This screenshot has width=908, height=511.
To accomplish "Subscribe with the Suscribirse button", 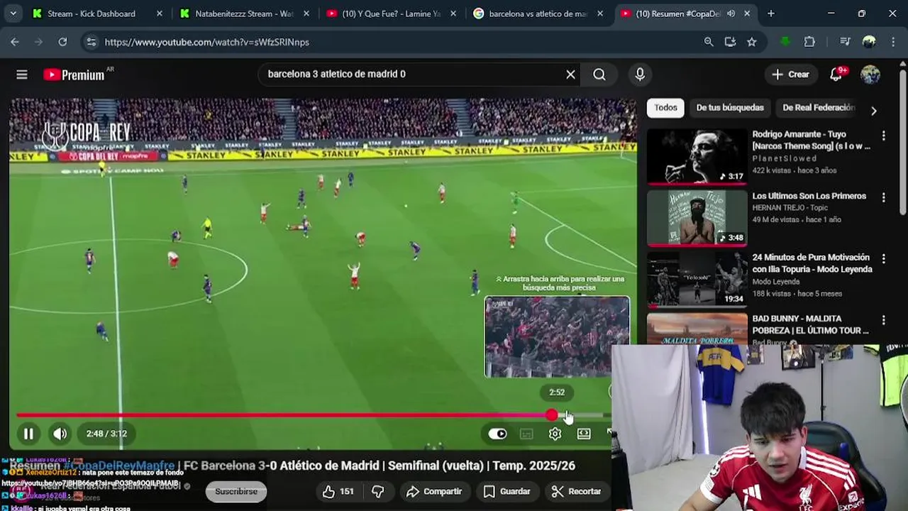I will tap(236, 491).
